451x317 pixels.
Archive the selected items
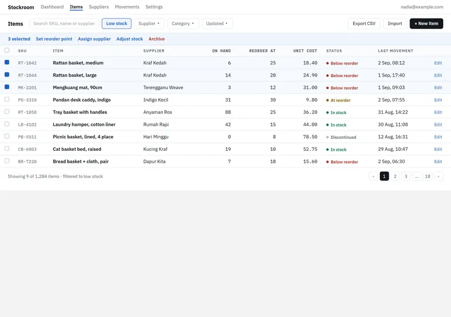(157, 39)
